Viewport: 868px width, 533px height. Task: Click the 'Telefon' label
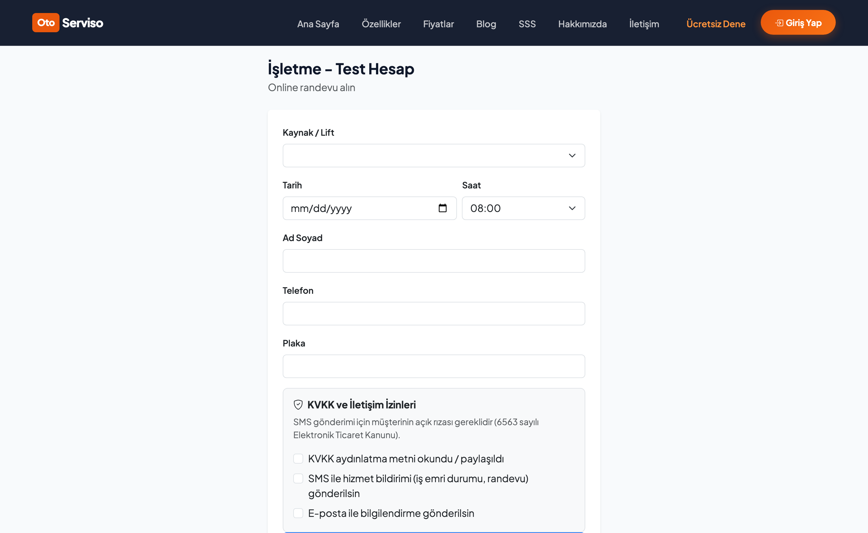(298, 291)
